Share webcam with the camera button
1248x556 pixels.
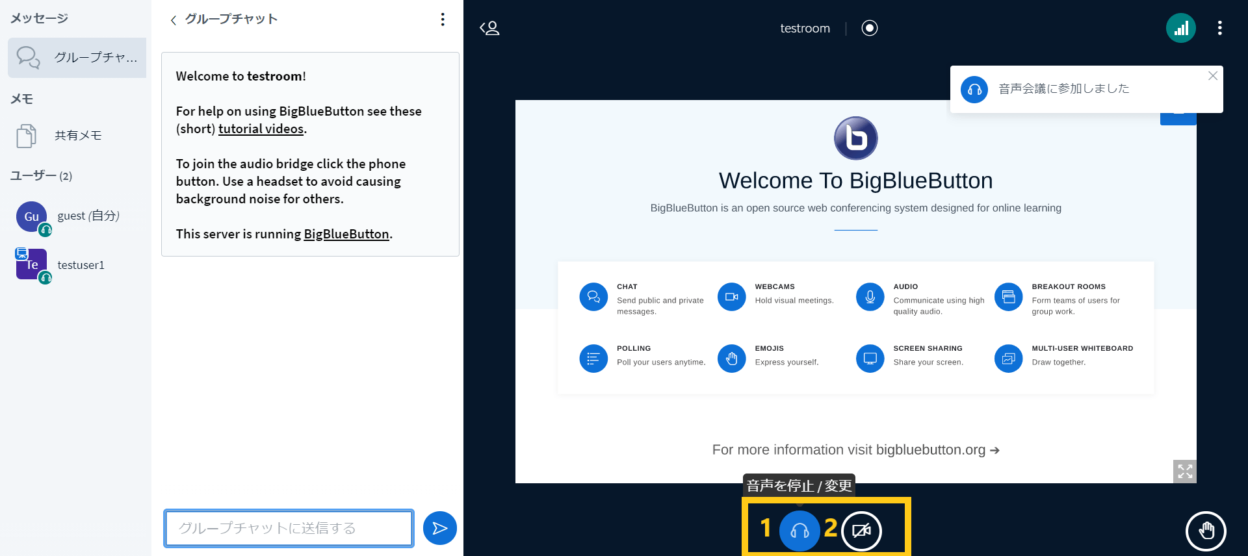861,531
